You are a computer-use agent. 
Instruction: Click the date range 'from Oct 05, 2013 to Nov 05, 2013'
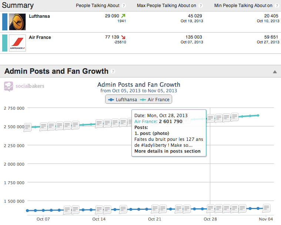(138, 90)
